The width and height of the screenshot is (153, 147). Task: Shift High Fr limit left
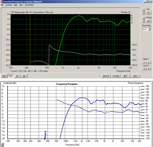pyautogui.click(x=144, y=62)
